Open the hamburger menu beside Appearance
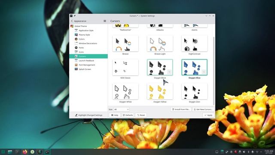Screen dimensions: 275x155 click(105, 21)
